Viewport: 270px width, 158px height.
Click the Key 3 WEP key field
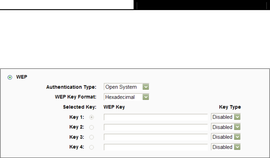(155, 137)
